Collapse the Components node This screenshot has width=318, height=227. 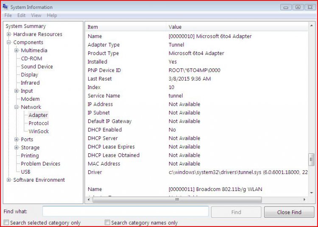[9, 42]
